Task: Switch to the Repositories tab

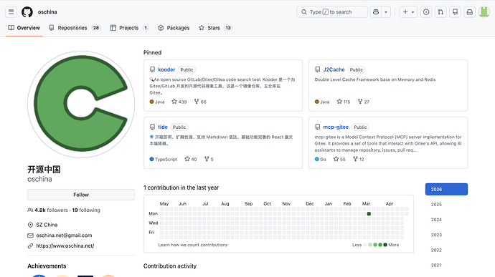Action: [x=75, y=28]
